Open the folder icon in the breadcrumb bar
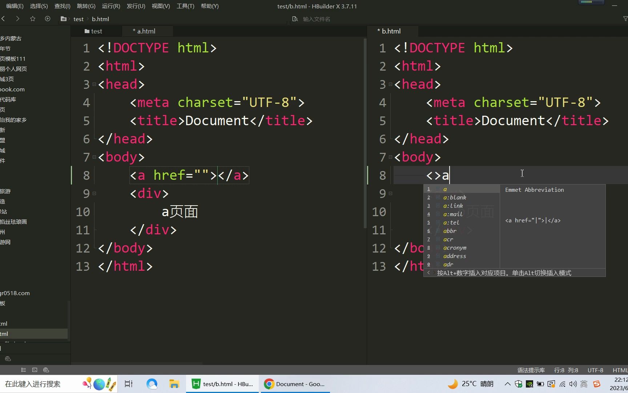628x393 pixels. pyautogui.click(x=64, y=19)
